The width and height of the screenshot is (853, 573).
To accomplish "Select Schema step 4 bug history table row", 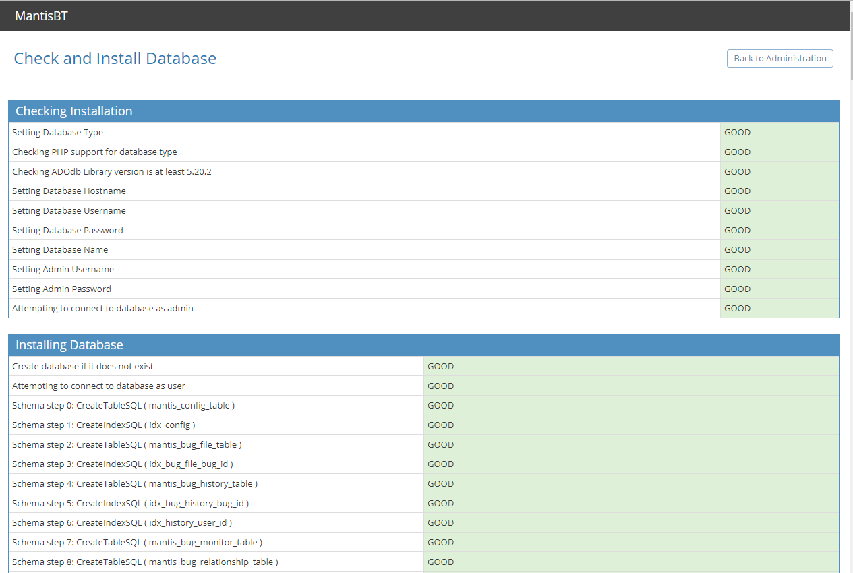I will (135, 484).
